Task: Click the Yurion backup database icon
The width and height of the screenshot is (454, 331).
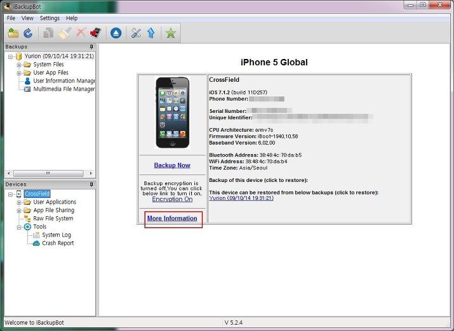Action: pos(19,56)
